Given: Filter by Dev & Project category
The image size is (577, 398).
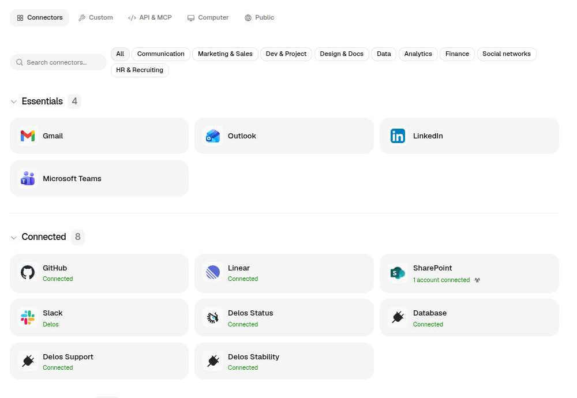Looking at the screenshot, I should click(286, 54).
